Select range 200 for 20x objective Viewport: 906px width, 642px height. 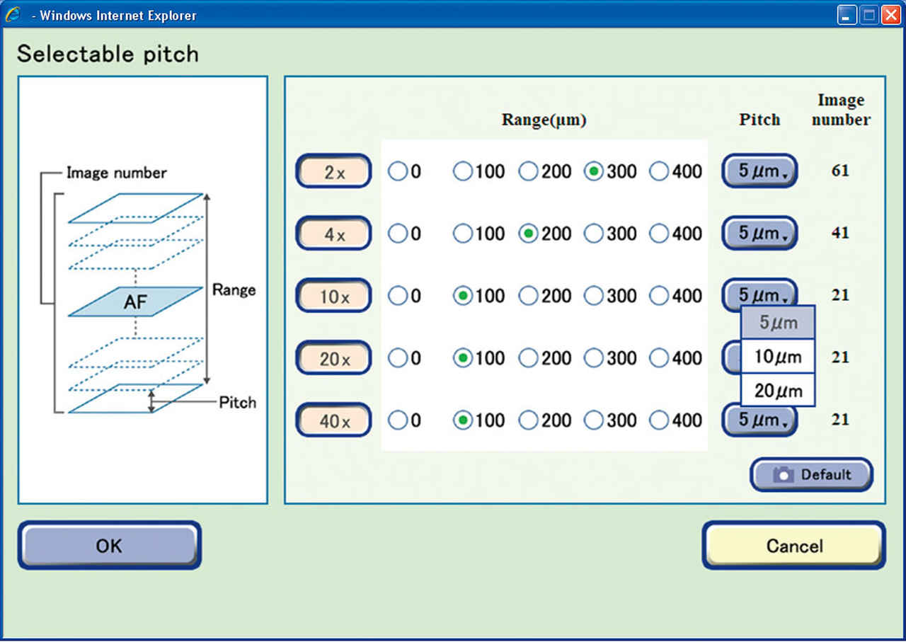click(528, 358)
